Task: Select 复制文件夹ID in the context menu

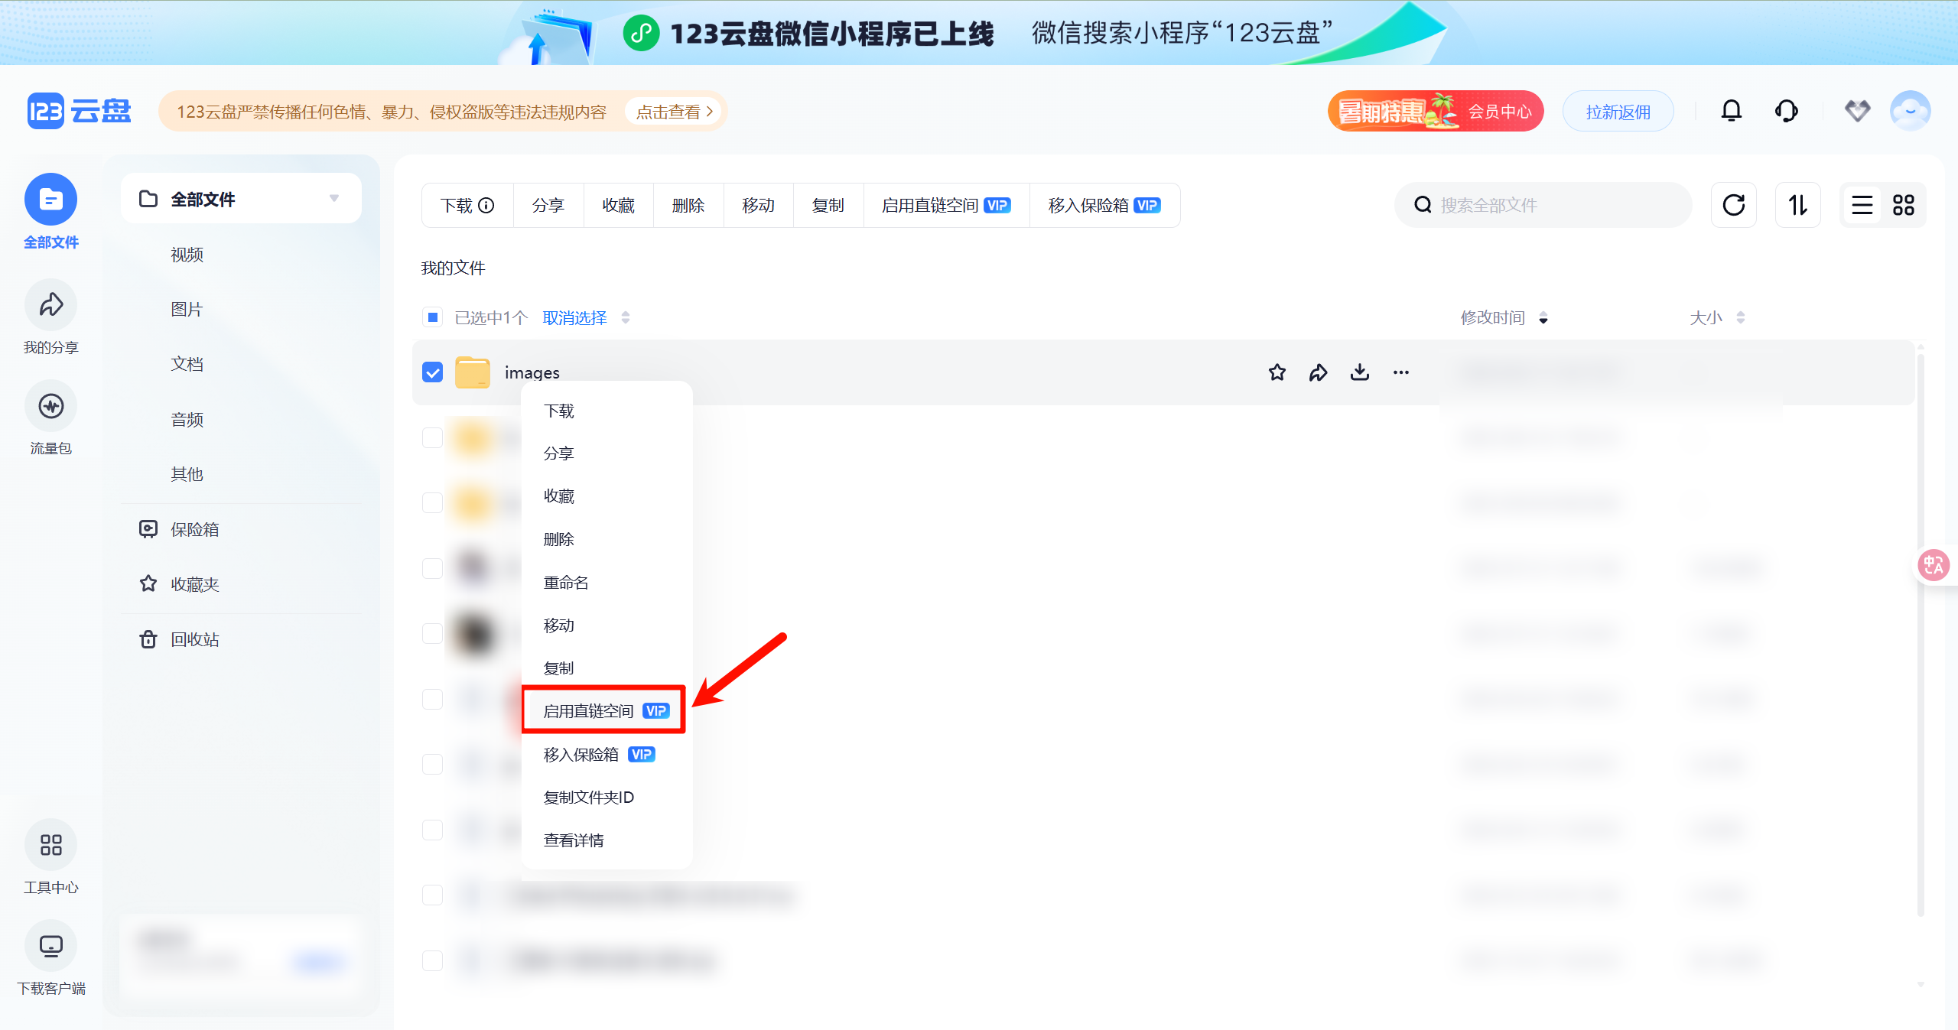Action: (588, 797)
